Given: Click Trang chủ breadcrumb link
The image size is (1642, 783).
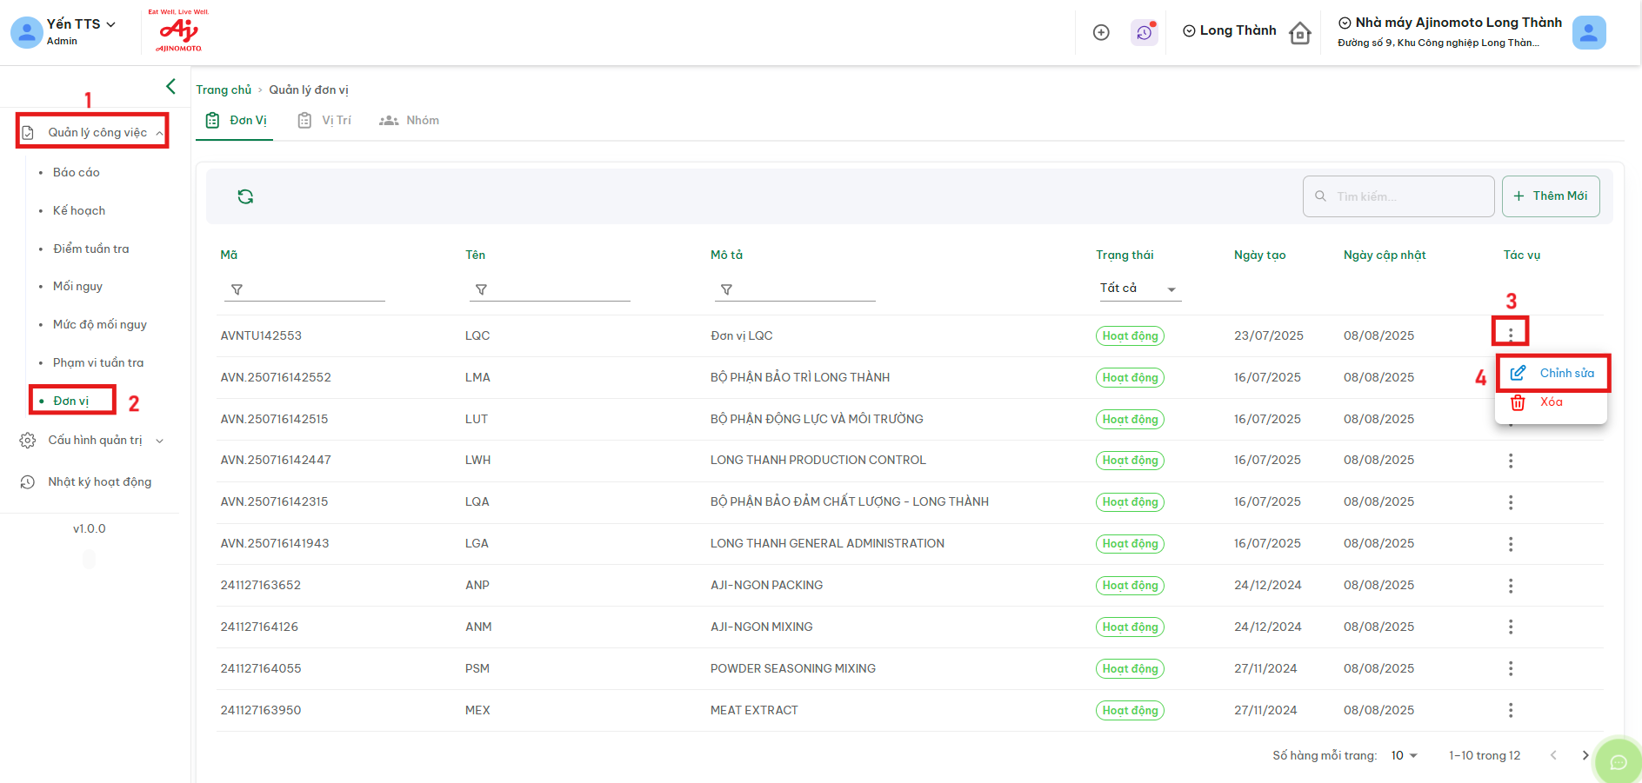Looking at the screenshot, I should coord(224,90).
